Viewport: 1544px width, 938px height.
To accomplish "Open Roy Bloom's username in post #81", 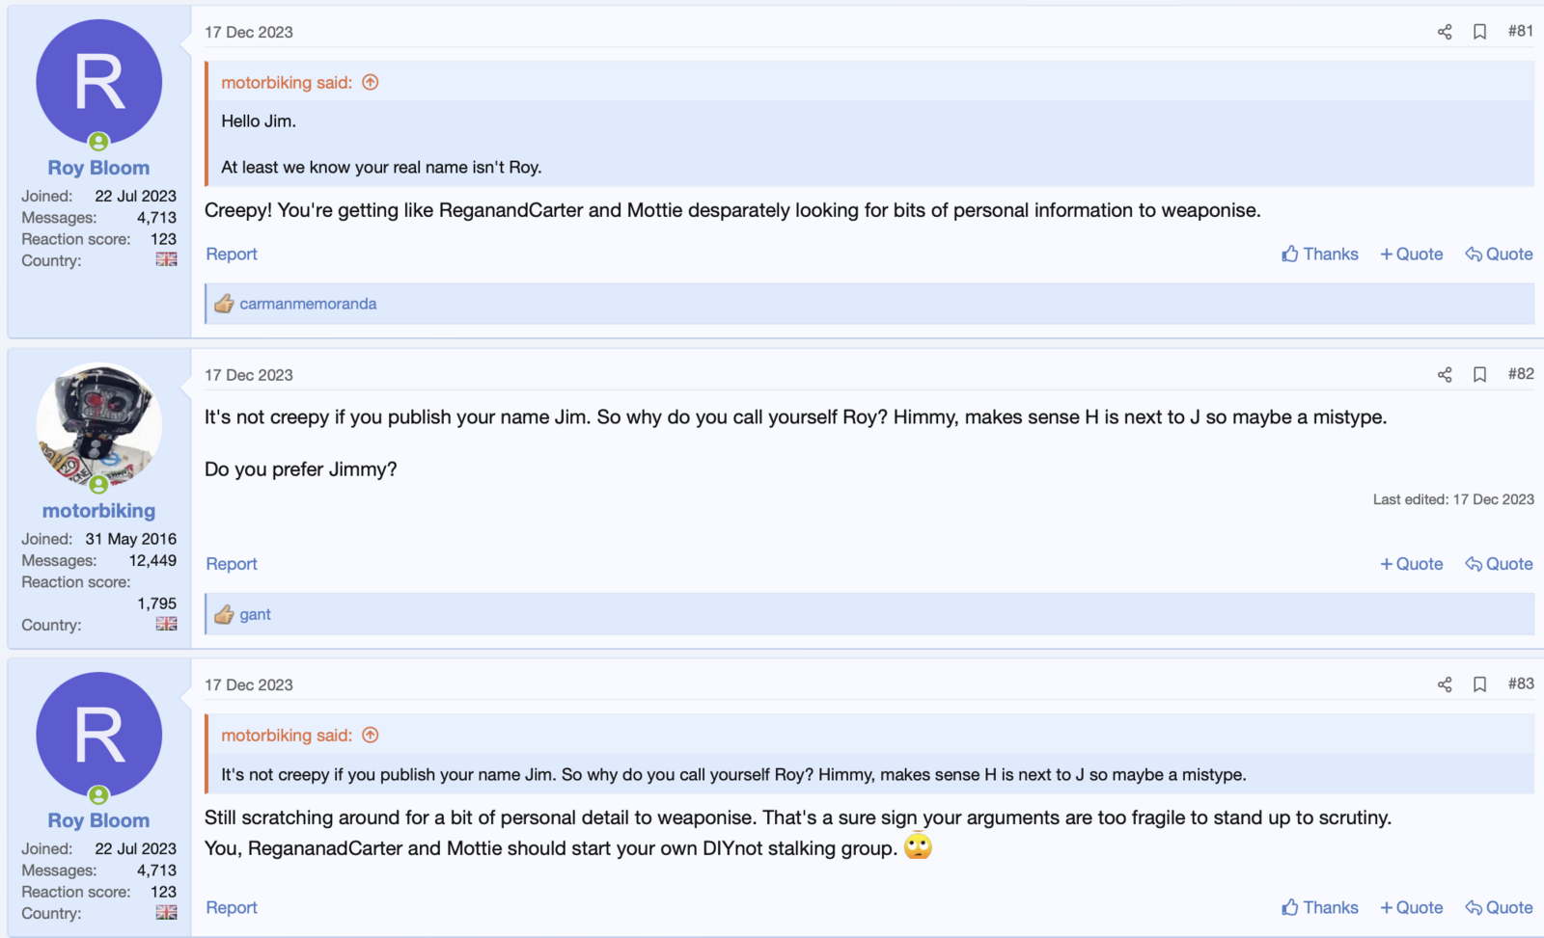I will [98, 168].
